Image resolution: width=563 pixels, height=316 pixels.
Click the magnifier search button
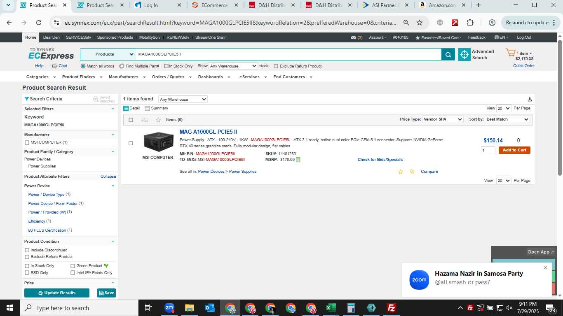[x=448, y=54]
